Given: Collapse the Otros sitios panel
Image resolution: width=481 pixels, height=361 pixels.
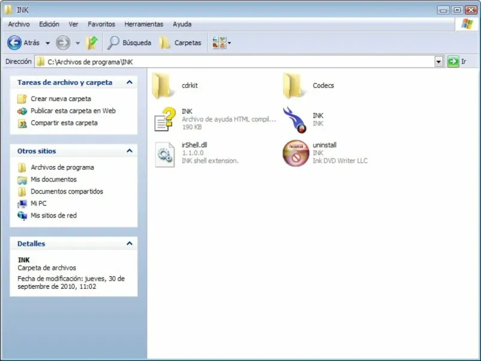Looking at the screenshot, I should pos(129,151).
